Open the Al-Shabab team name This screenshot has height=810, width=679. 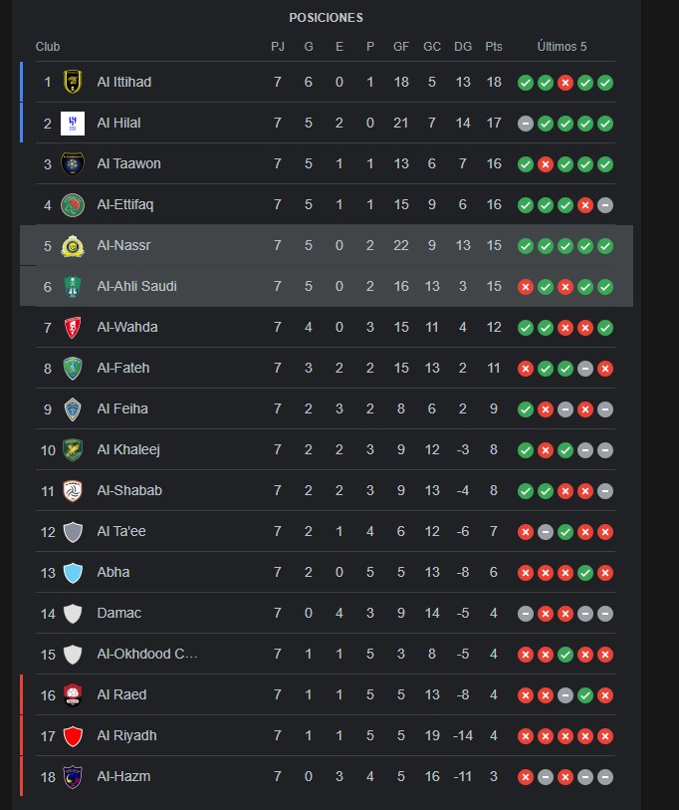click(129, 490)
